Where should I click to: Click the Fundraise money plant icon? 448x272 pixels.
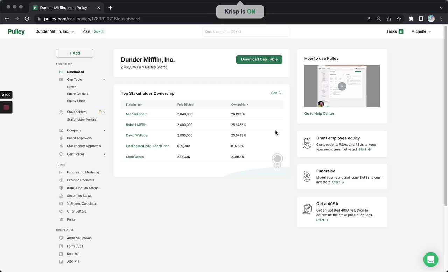pos(307,176)
